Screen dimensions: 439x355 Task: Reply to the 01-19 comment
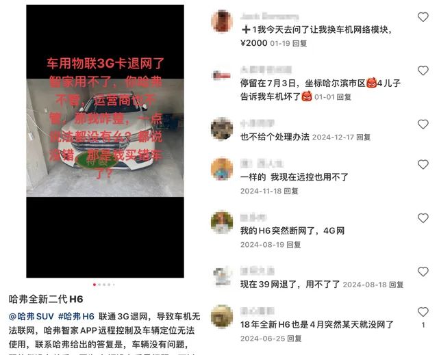pyautogui.click(x=299, y=43)
